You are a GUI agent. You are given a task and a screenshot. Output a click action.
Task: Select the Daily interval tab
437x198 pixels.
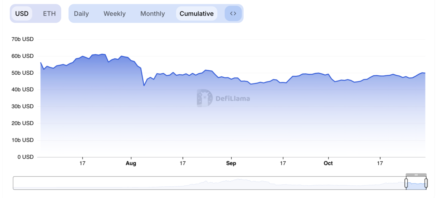click(x=81, y=13)
